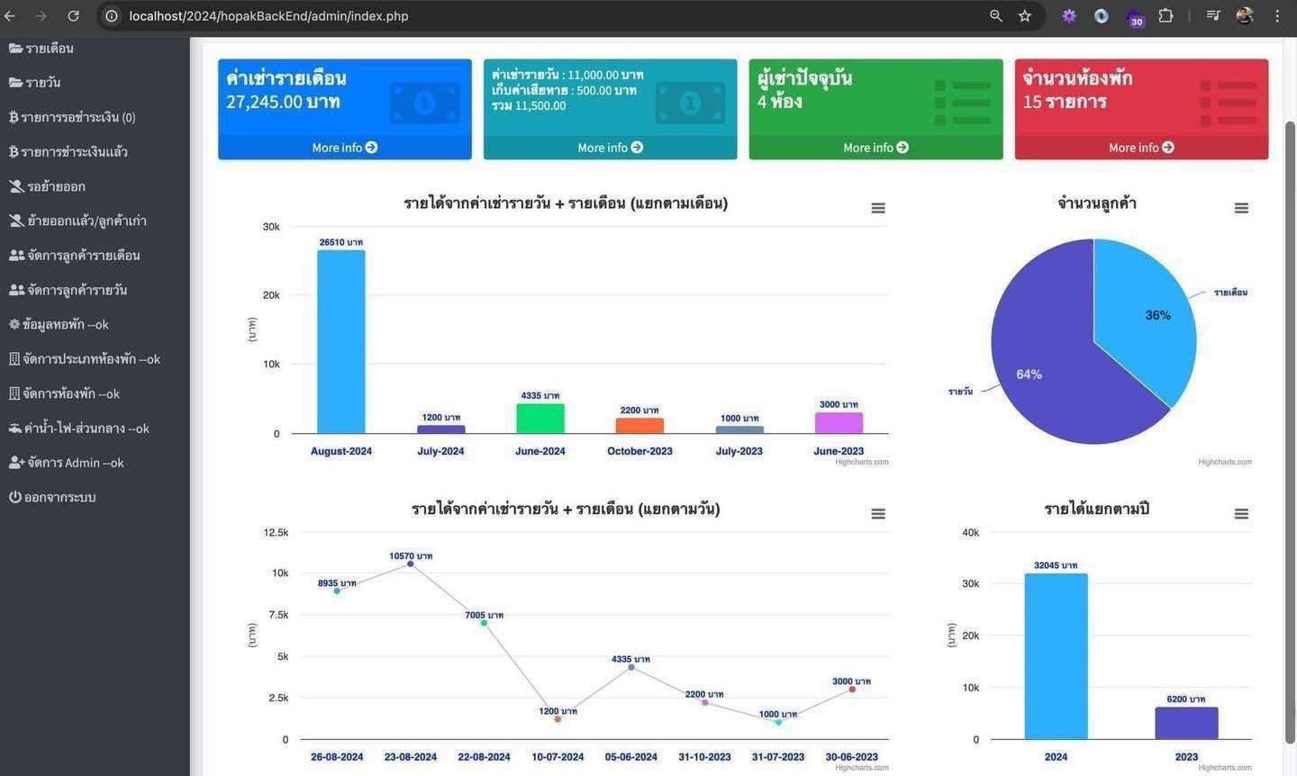This screenshot has width=1297, height=776.
Task: Click the August-2024 bar in monthly chart
Action: [x=341, y=342]
